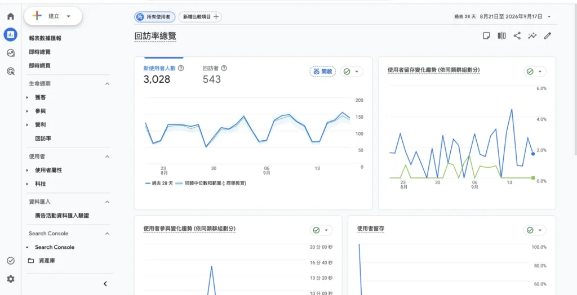Share this report using the share icon
This screenshot has height=295, width=577.
click(517, 35)
